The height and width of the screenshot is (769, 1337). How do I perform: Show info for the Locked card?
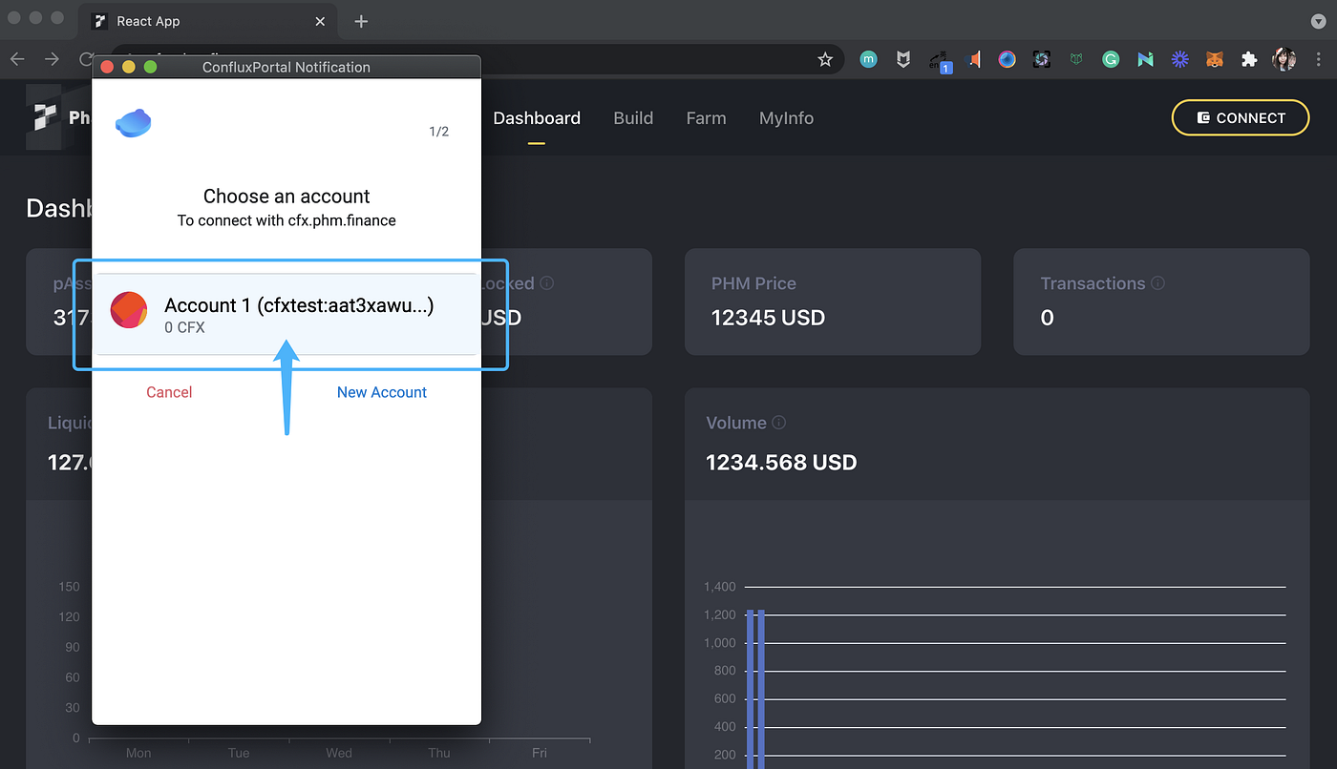click(546, 283)
